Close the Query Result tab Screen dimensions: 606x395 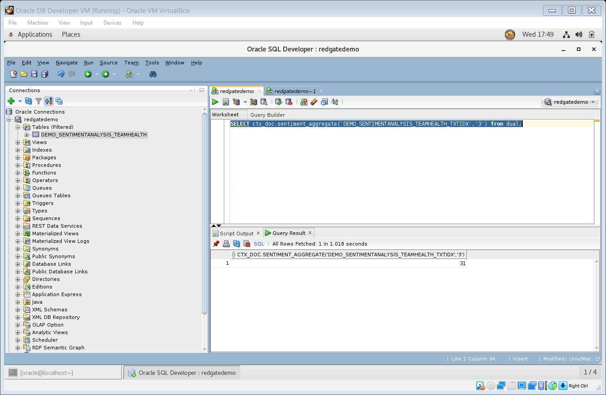pyautogui.click(x=310, y=233)
